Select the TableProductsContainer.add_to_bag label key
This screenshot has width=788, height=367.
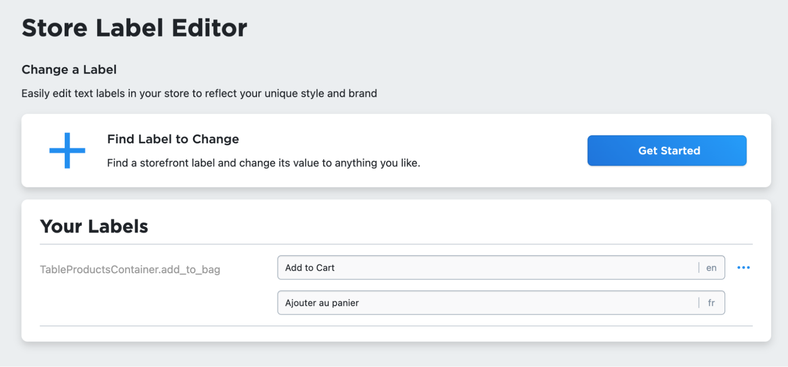tap(130, 270)
